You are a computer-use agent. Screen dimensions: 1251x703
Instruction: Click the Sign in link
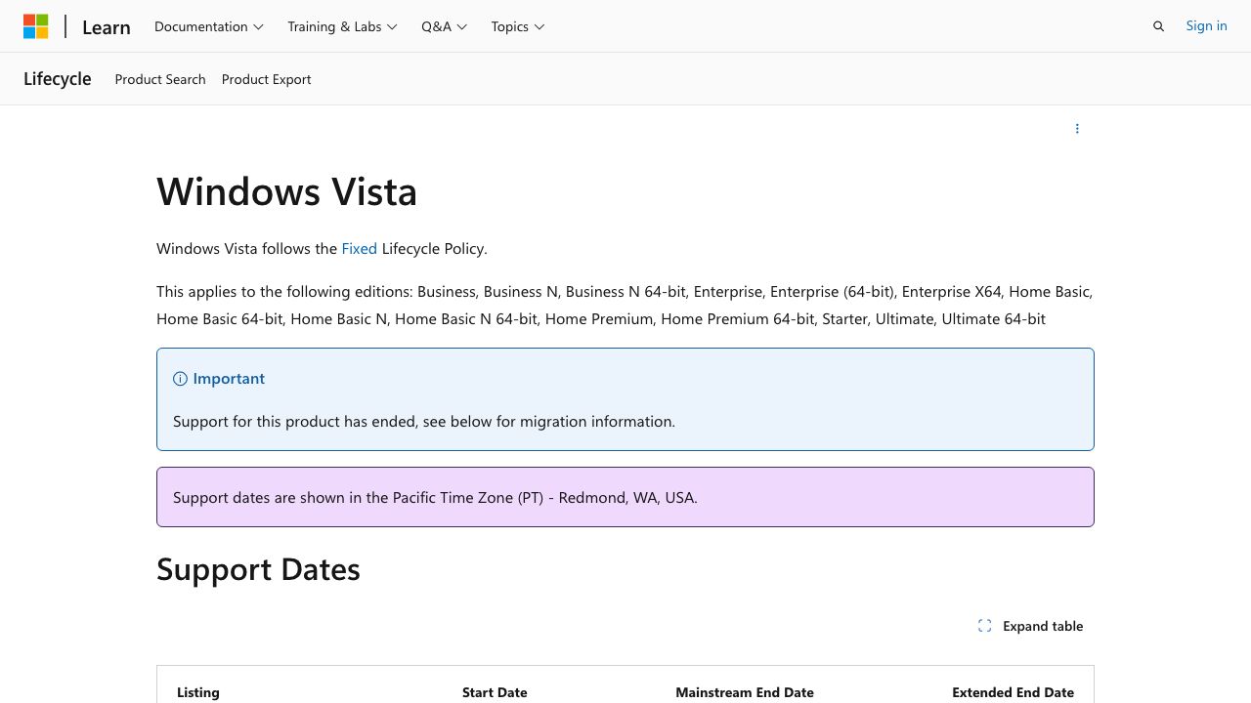pos(1206,25)
